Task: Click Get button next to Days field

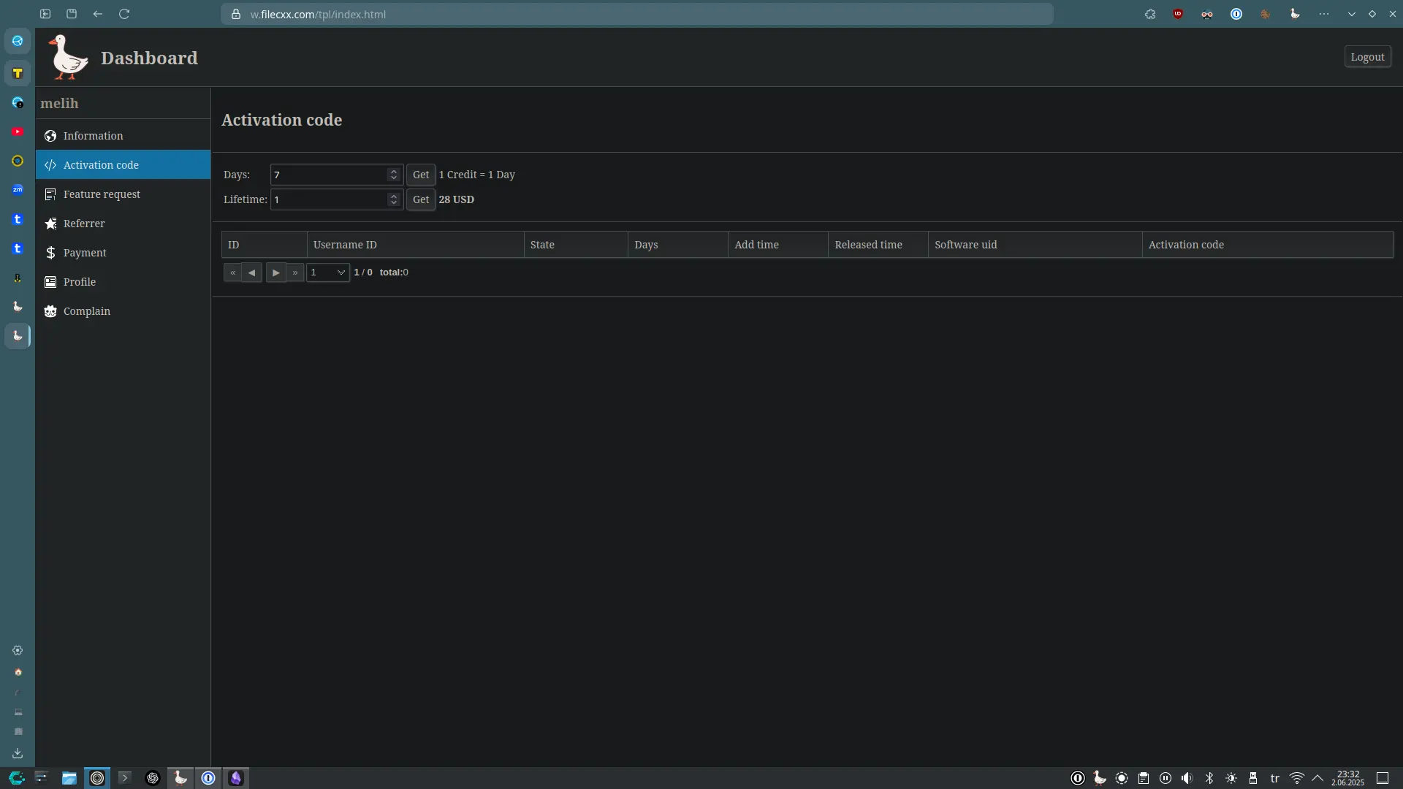Action: [x=421, y=175]
